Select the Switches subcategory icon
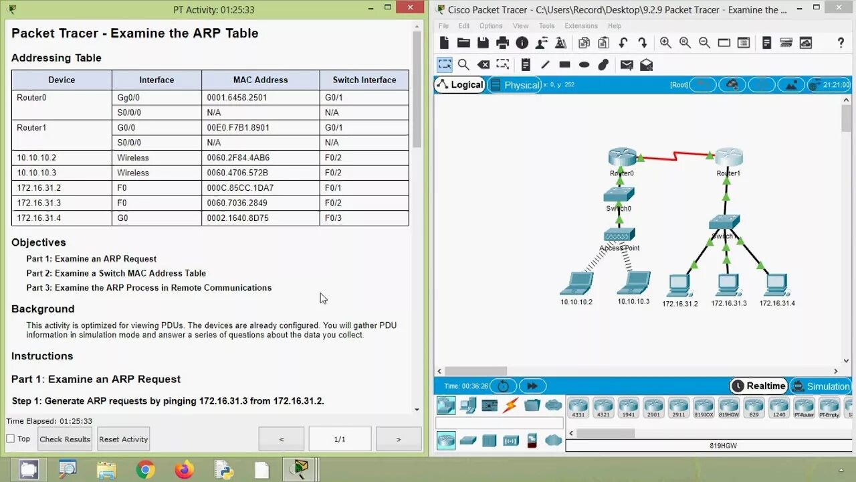The image size is (856, 482). click(468, 440)
